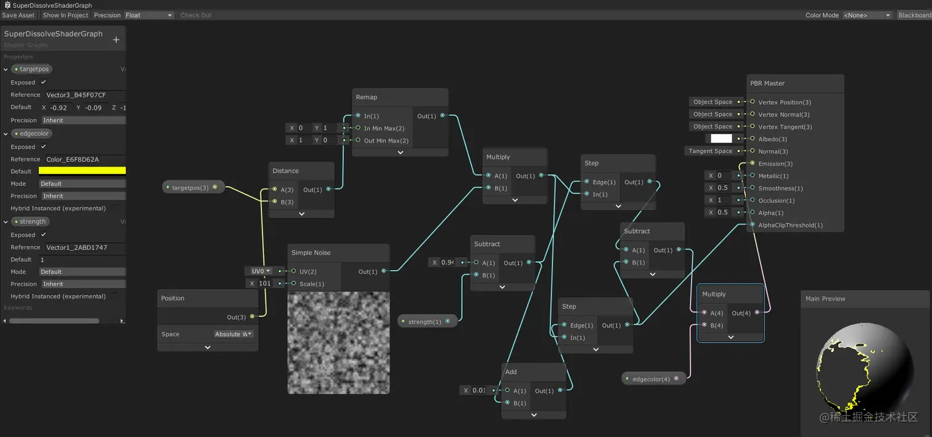This screenshot has height=437, width=932.
Task: Click the In(1) input port on Remap node
Action: coord(358,115)
